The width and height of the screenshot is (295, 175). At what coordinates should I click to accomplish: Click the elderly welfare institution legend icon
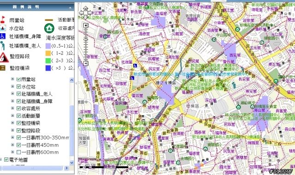[x=2, y=46]
